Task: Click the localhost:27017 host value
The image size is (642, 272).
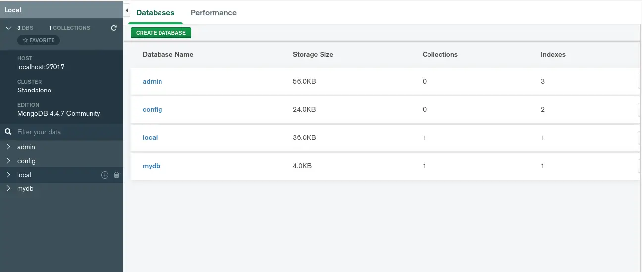Action: [x=41, y=67]
